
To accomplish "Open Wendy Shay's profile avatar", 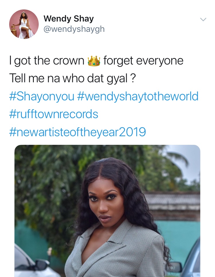I will (x=24, y=24).
